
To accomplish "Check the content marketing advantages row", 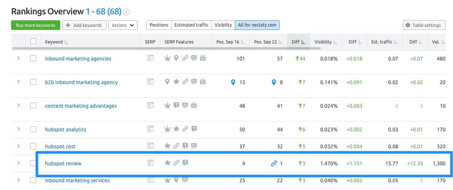I will [33, 106].
